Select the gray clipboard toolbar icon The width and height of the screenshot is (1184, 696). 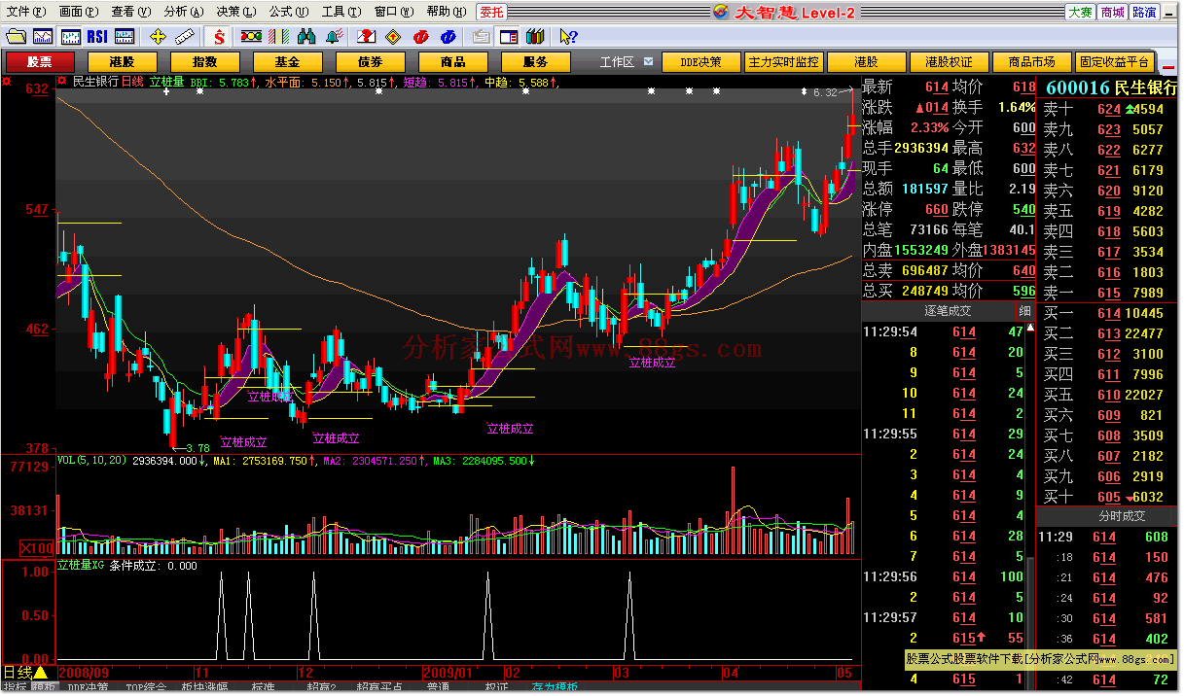pyautogui.click(x=481, y=37)
